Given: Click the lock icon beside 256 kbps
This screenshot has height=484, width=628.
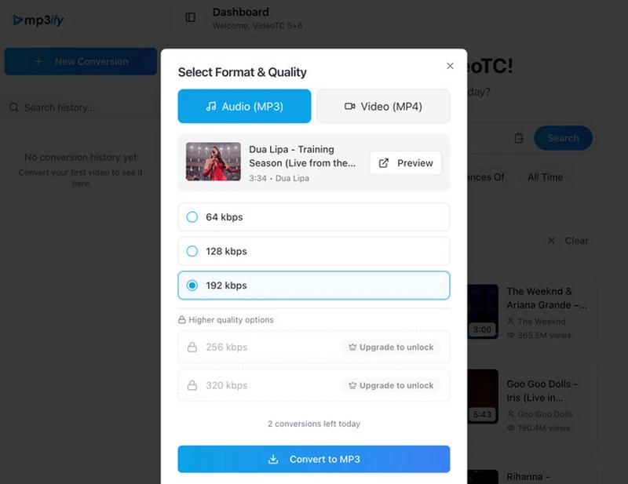Looking at the screenshot, I should (192, 347).
